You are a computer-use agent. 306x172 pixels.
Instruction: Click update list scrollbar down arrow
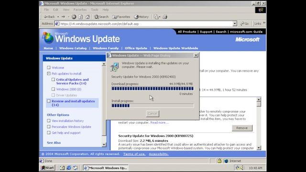[x=259, y=148]
